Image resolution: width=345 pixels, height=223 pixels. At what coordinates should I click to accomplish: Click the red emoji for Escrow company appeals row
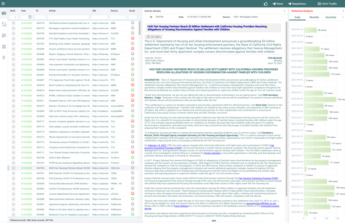(132, 121)
